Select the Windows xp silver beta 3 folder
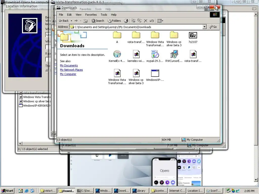This screenshot has height=194, width=259. tap(174, 39)
